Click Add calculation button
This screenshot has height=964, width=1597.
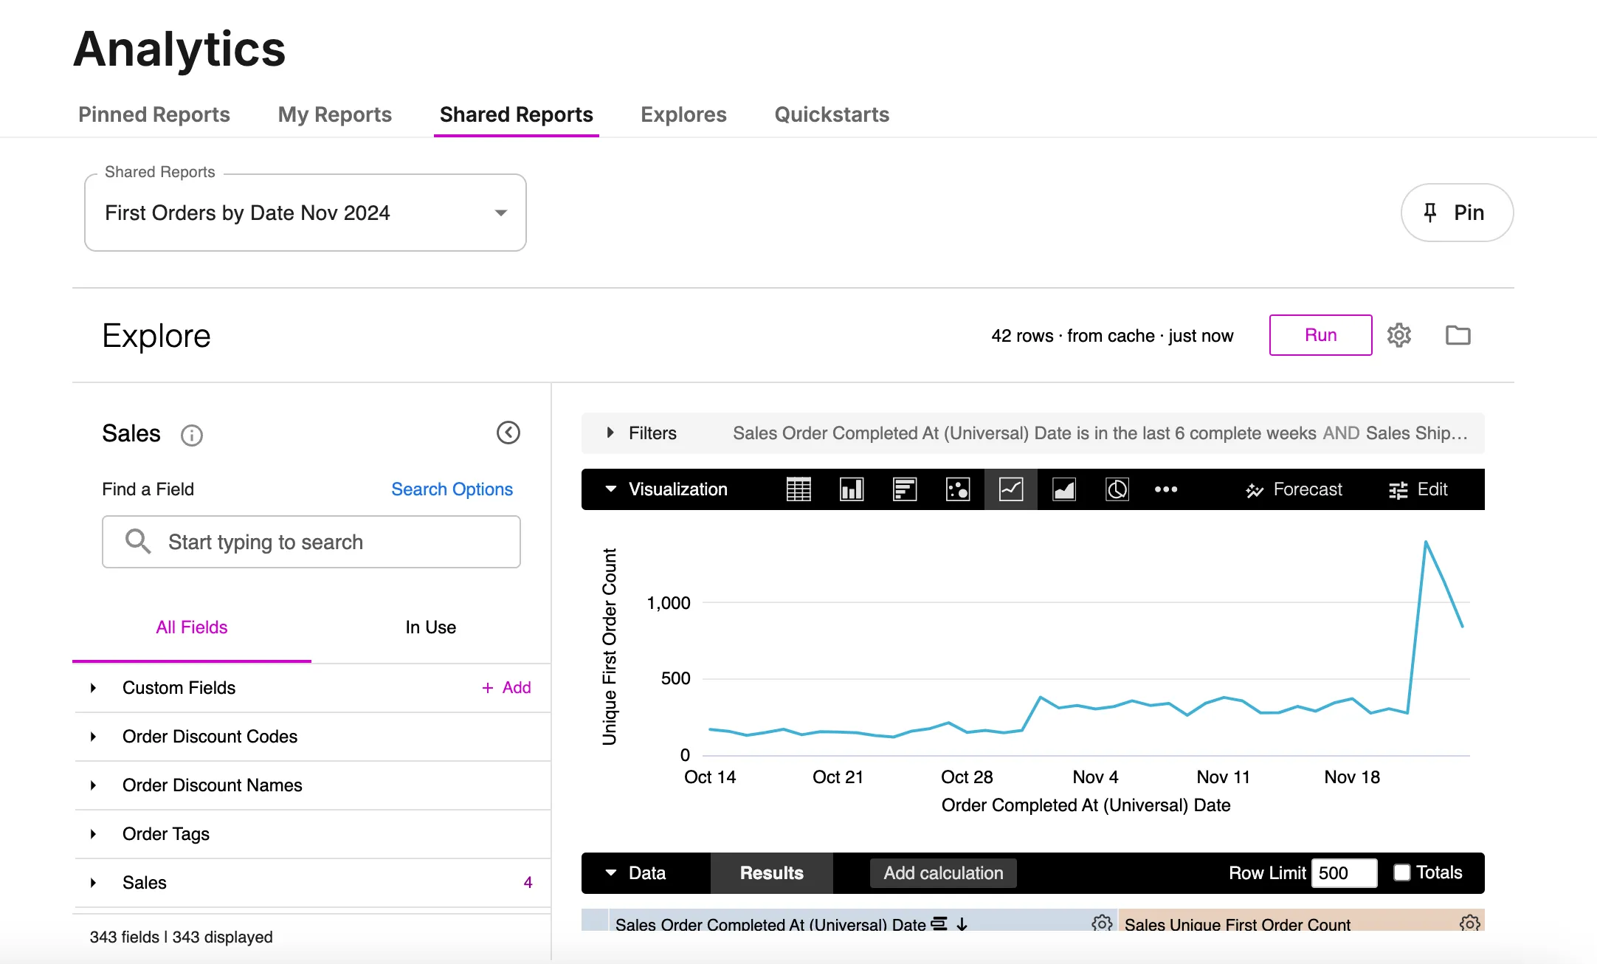click(943, 873)
